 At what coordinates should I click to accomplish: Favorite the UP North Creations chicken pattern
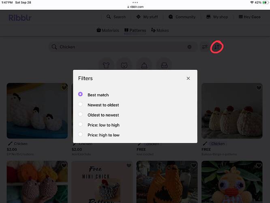(64, 88)
